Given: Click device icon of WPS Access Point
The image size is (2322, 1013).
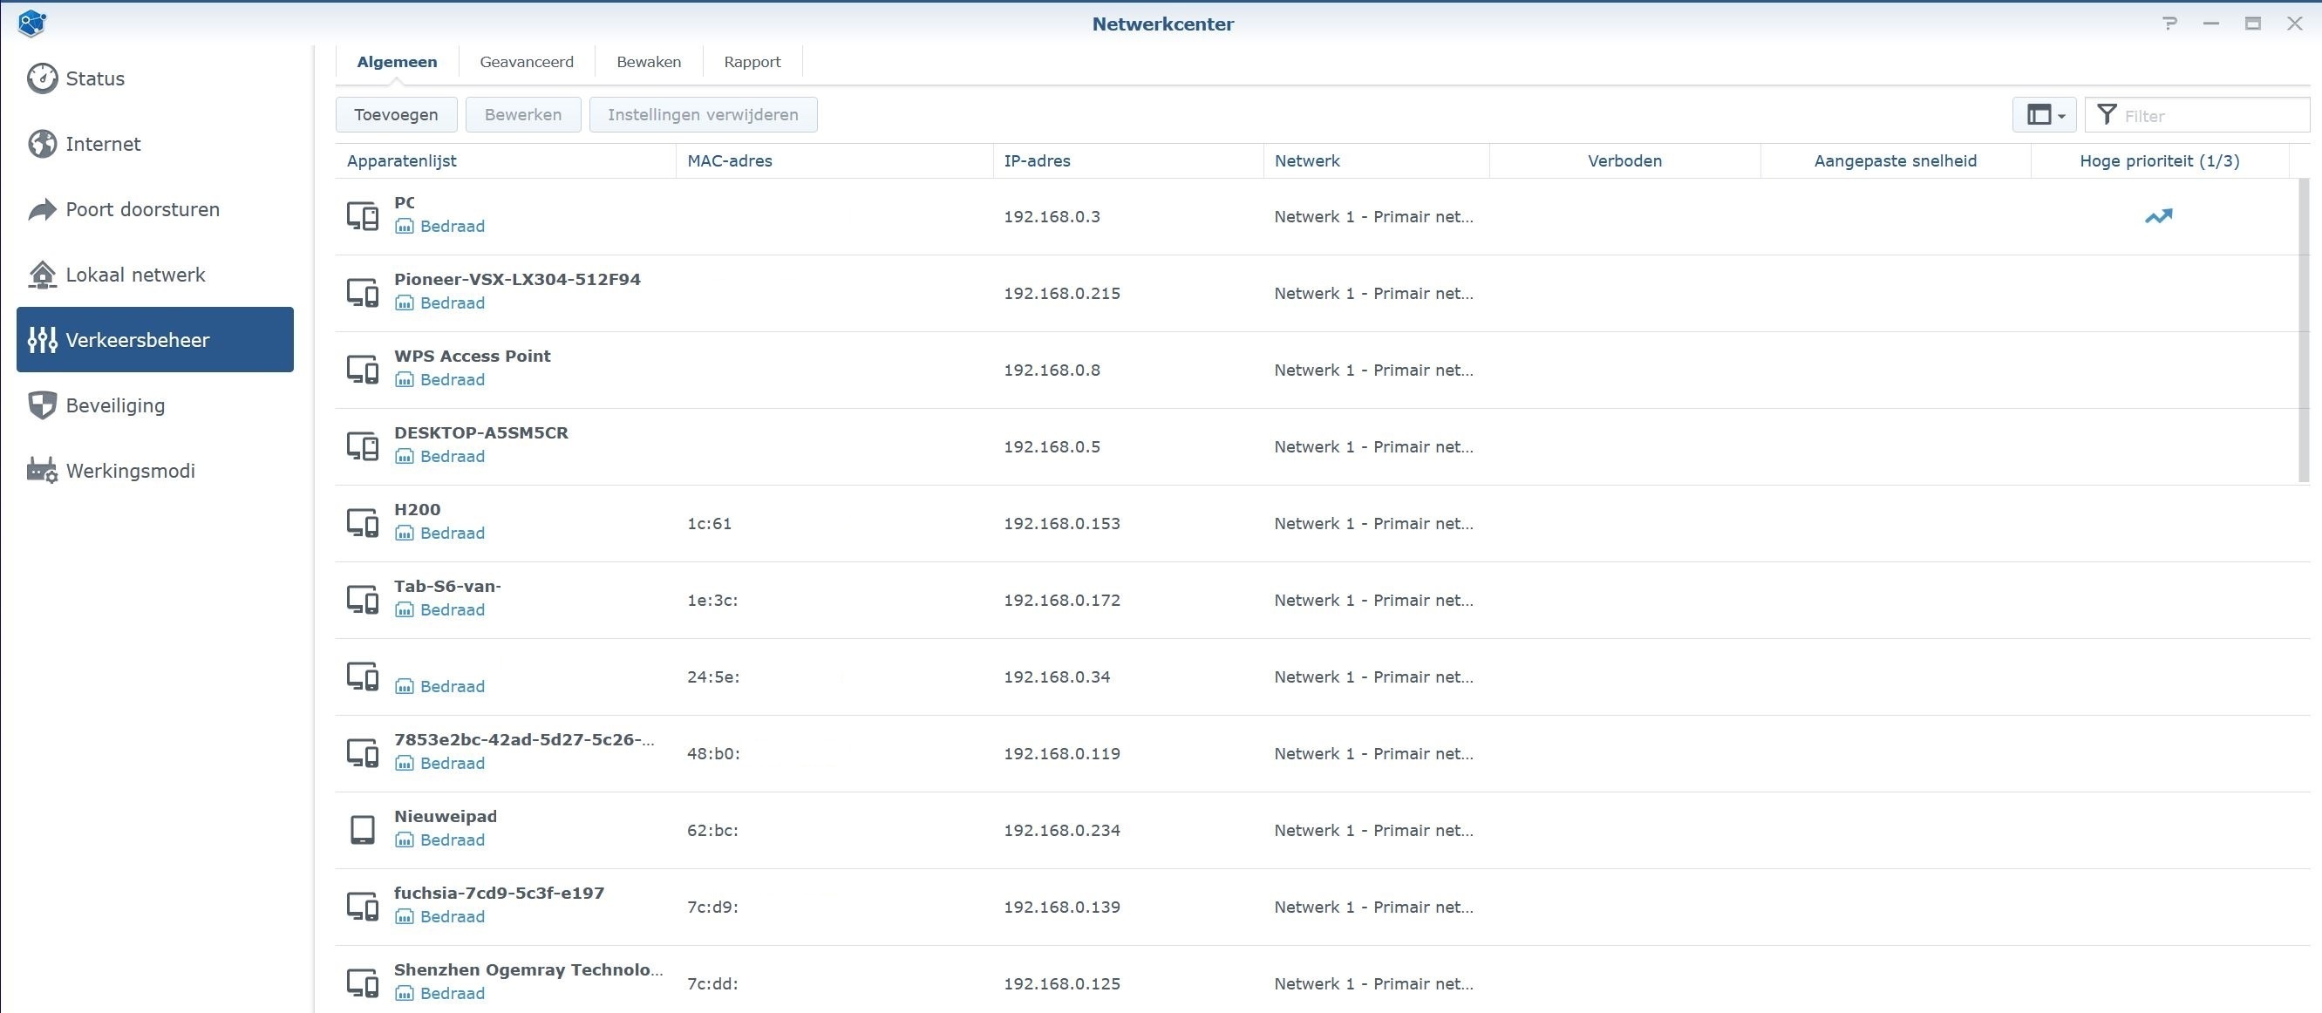Looking at the screenshot, I should (363, 370).
